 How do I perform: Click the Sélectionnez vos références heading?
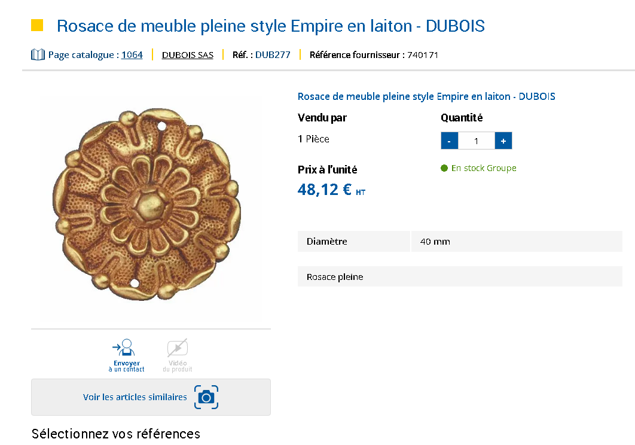coord(116,434)
